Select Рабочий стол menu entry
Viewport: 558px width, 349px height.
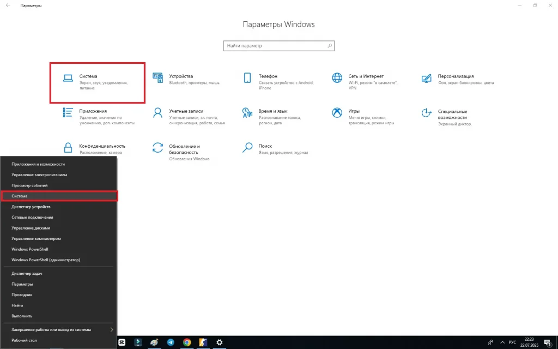pyautogui.click(x=58, y=340)
